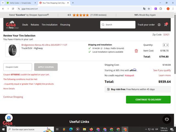Open File Explorer from taskbar
Image resolution: width=176 pixels, height=132 pixels.
pos(84,129)
